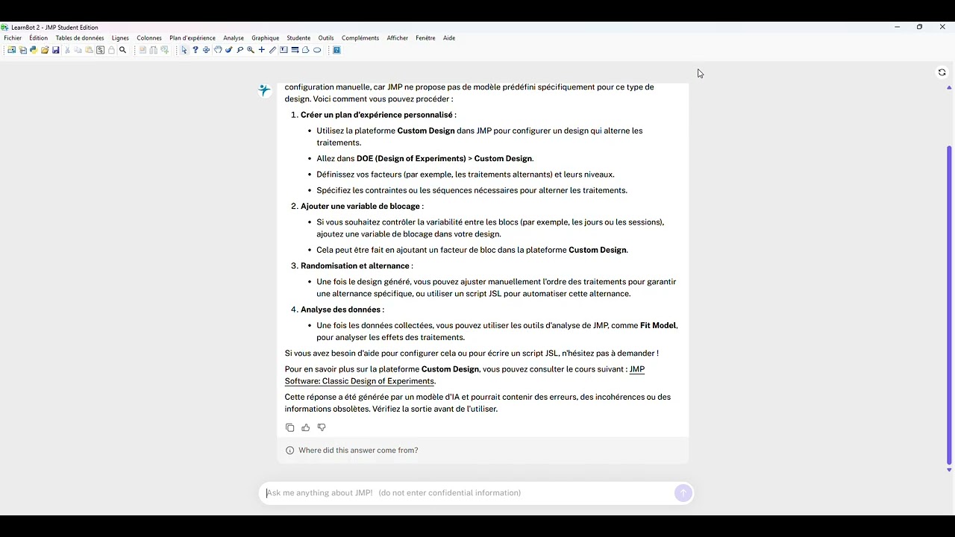Expand 'Where did this answer come from?'
This screenshot has height=537, width=955.
coord(358,450)
